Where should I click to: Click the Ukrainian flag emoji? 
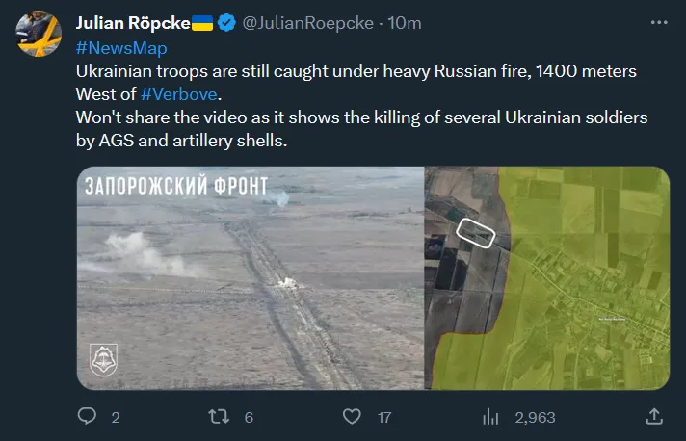pos(202,23)
